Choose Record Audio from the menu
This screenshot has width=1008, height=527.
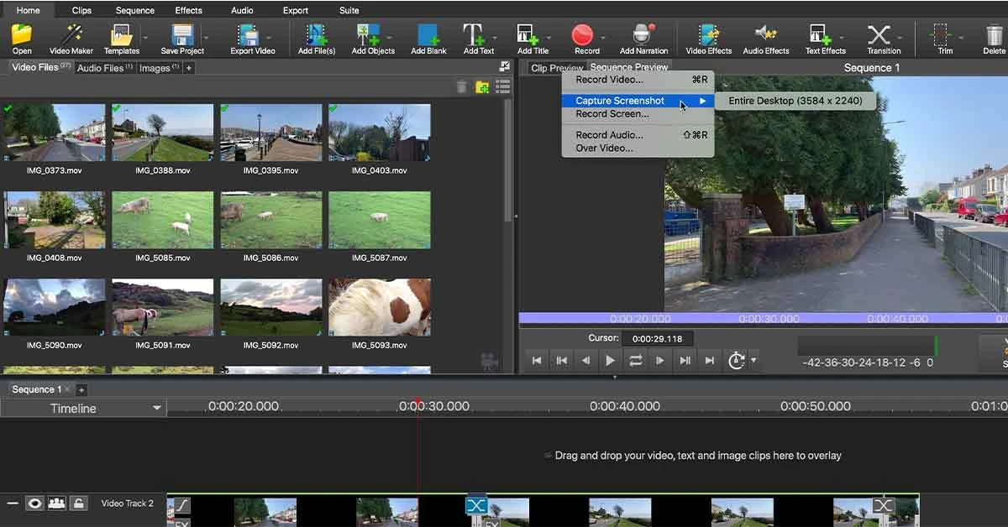[x=608, y=134]
